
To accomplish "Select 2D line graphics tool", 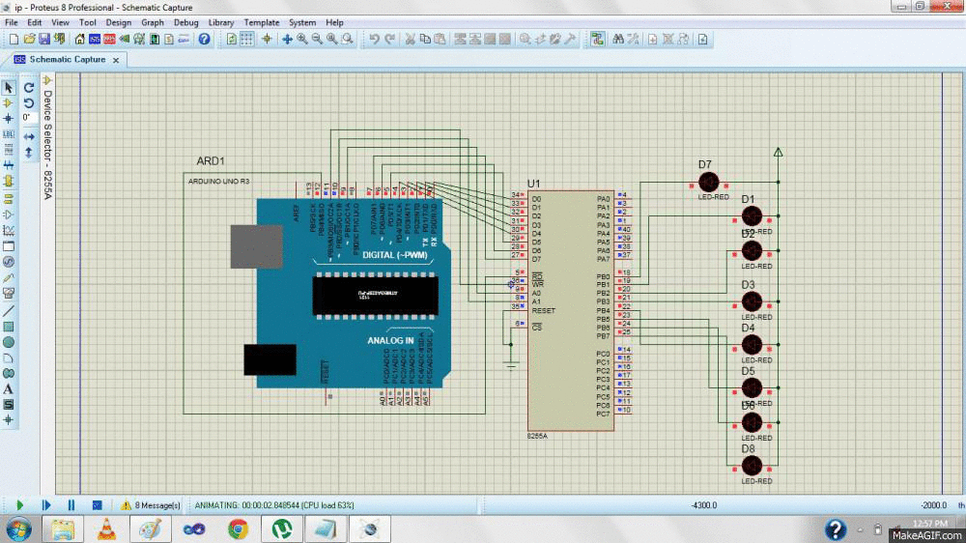I will [x=9, y=311].
